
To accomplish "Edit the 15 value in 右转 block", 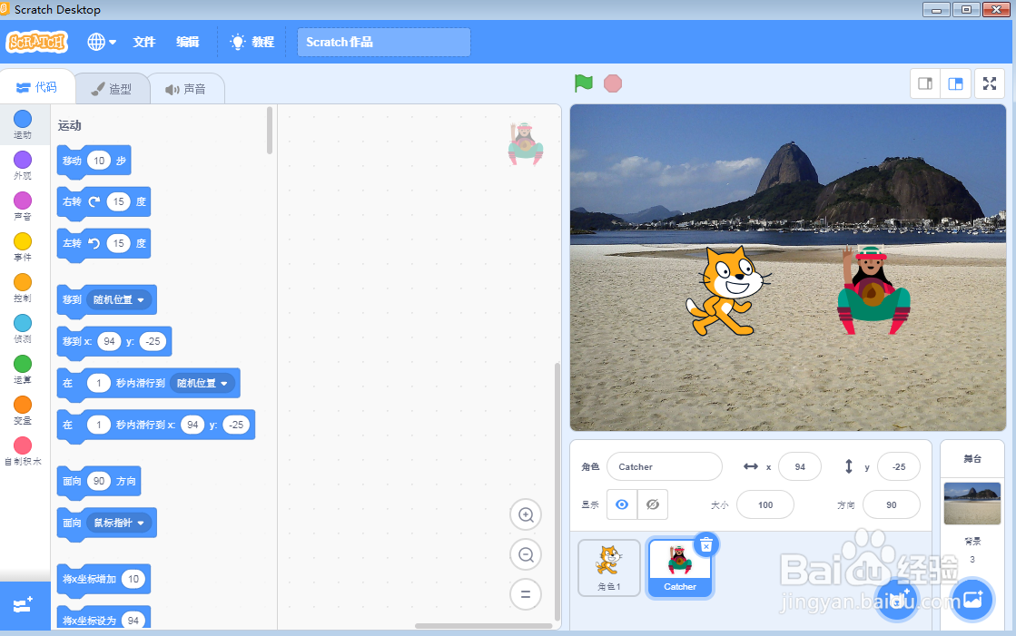I will click(119, 201).
